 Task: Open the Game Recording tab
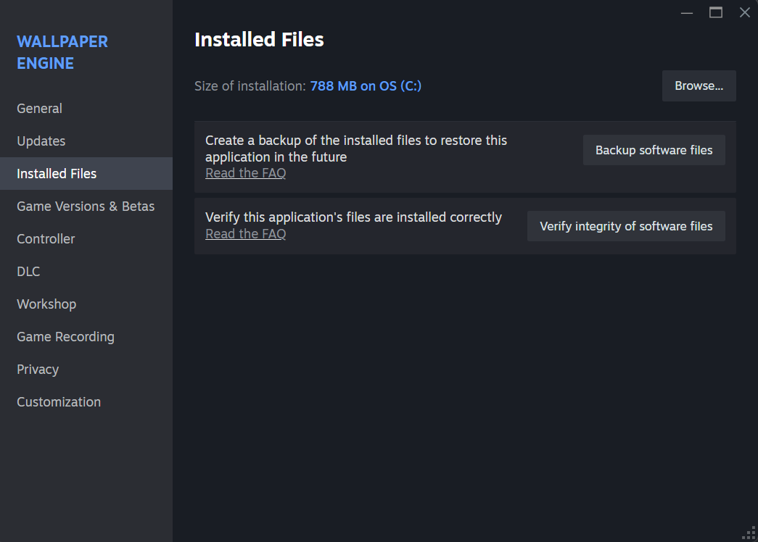click(x=86, y=337)
